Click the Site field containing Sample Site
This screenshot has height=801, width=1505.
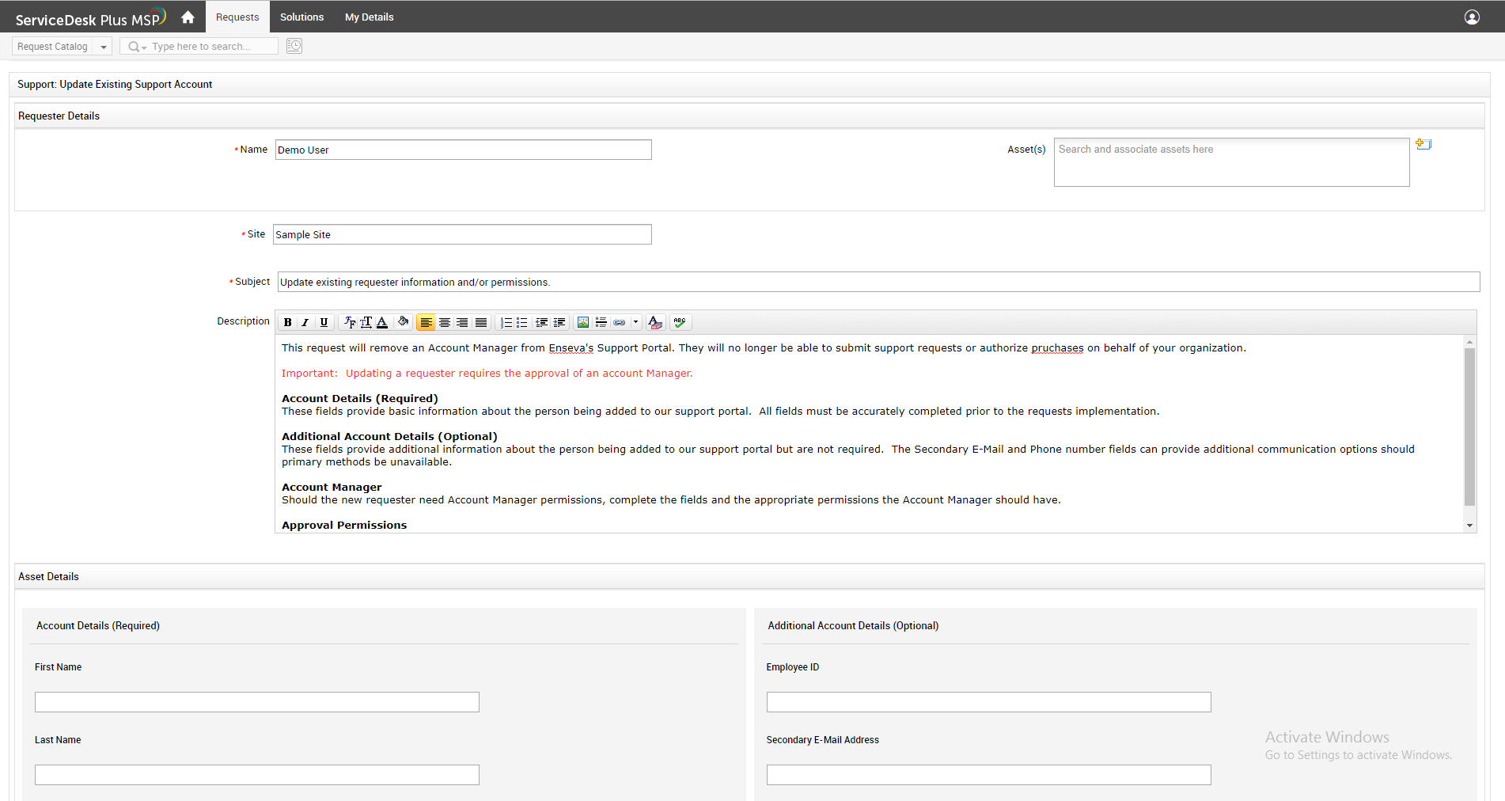pos(462,234)
